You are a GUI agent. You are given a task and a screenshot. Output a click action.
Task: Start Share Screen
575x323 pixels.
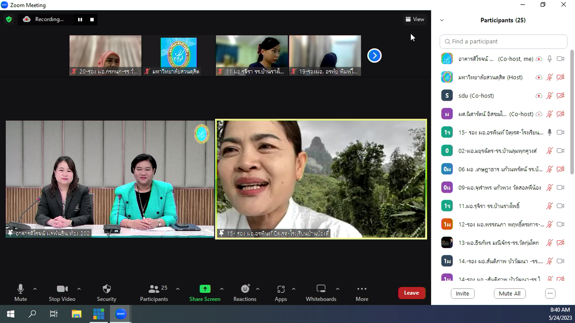205,293
